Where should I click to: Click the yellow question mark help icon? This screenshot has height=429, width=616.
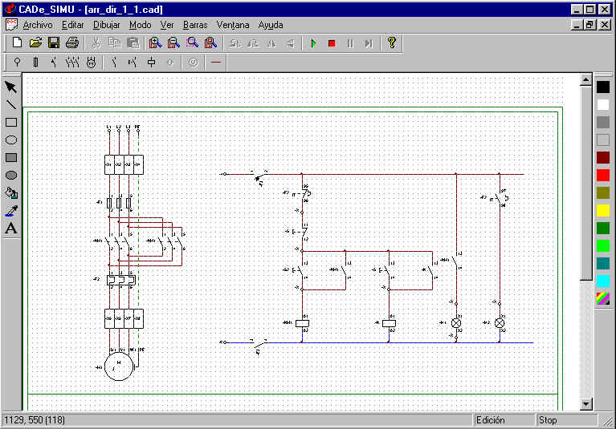[392, 42]
